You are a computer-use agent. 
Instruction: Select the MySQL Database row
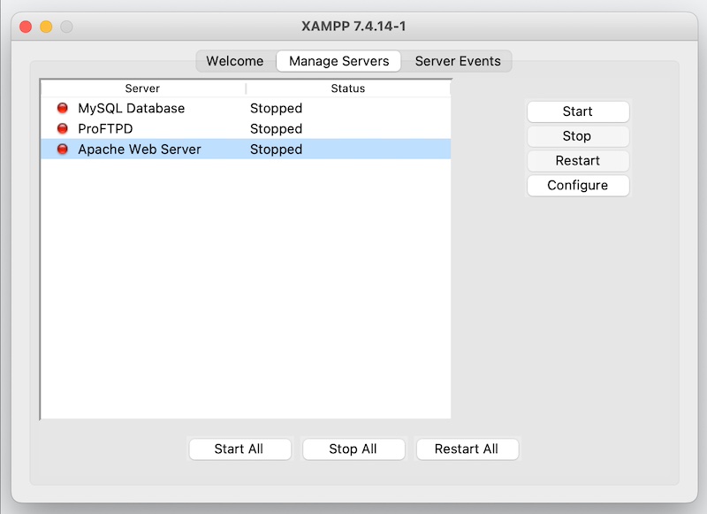point(246,108)
